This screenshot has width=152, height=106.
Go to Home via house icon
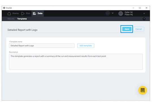9,14
